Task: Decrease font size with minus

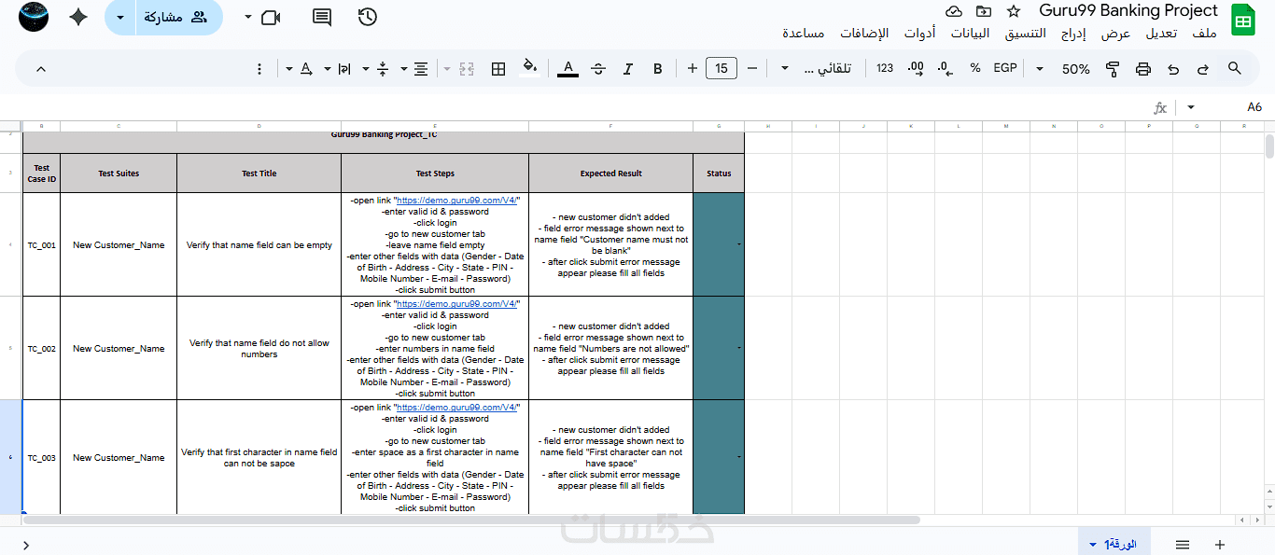Action: 752,68
